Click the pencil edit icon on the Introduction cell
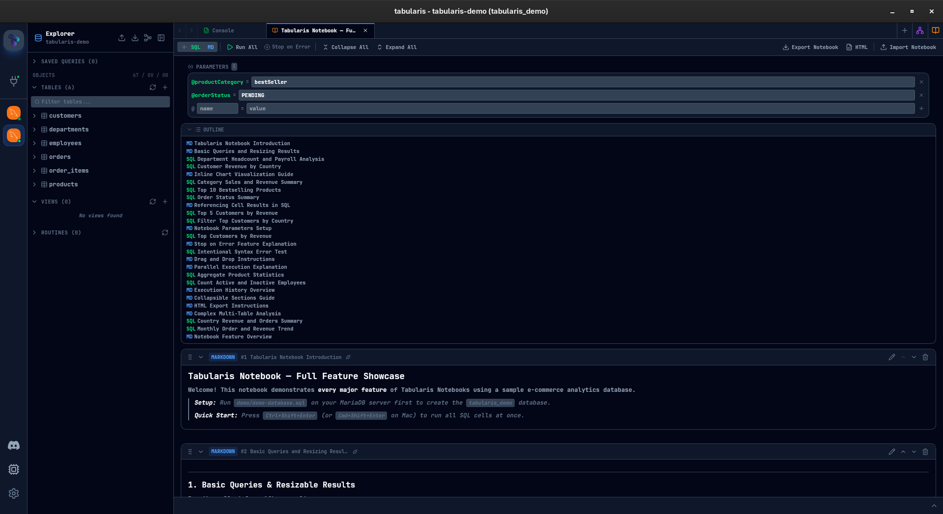This screenshot has height=514, width=943. pyautogui.click(x=892, y=357)
